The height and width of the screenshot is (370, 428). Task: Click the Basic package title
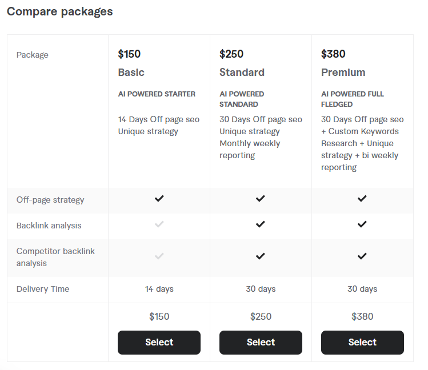pyautogui.click(x=131, y=73)
